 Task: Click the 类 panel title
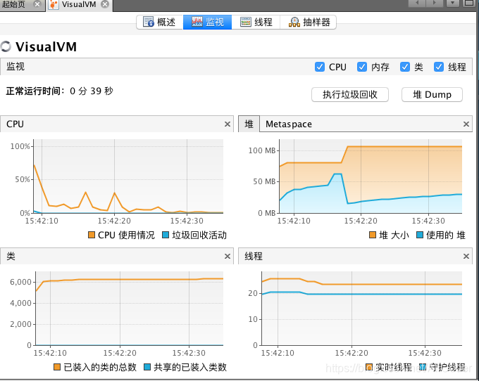[x=11, y=257]
